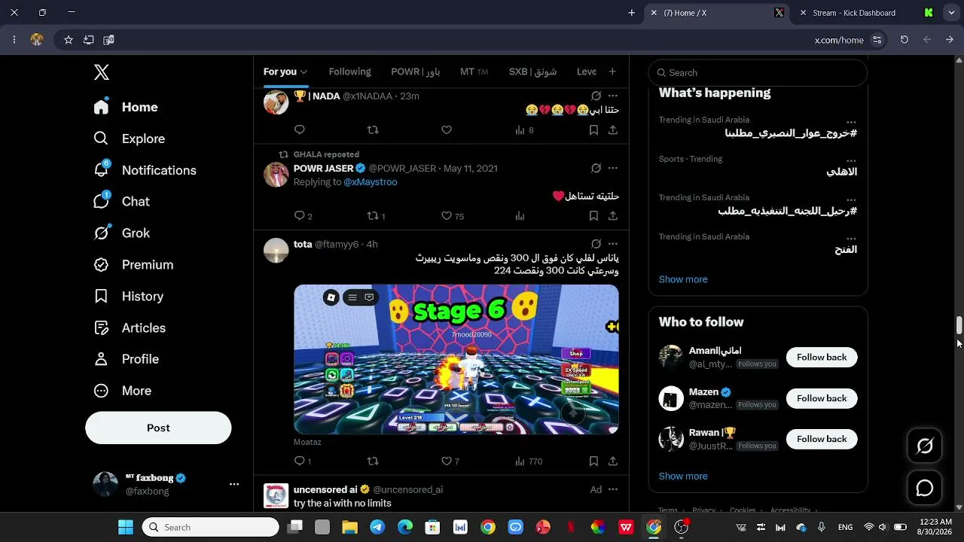964x542 pixels.
Task: Open options for the الاهلي trend
Action: (x=851, y=160)
